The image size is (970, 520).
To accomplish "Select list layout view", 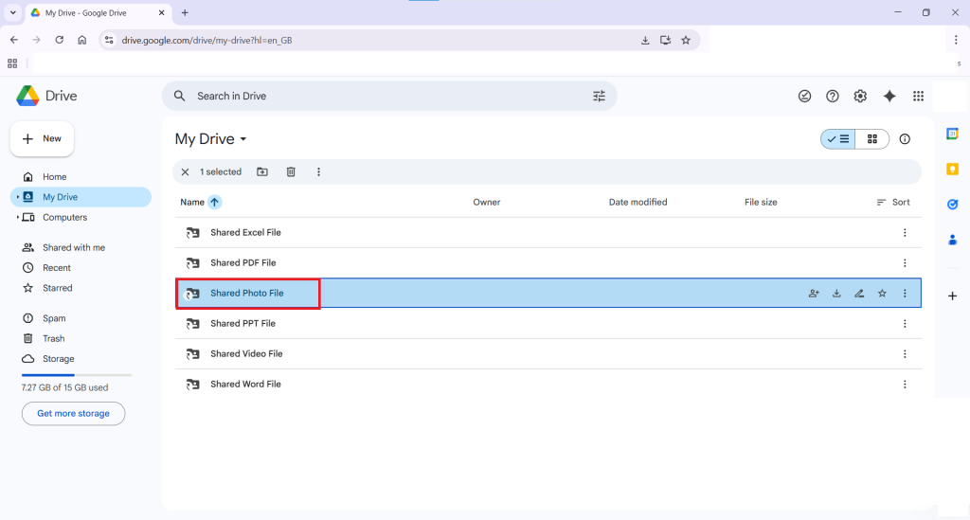I will coord(838,139).
